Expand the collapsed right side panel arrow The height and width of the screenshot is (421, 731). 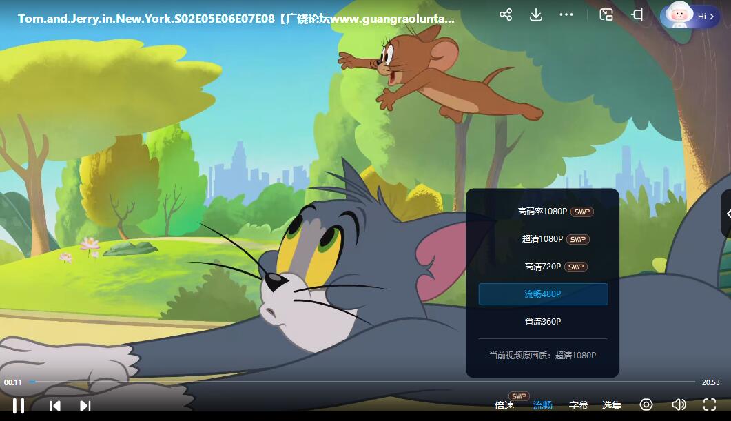(728, 214)
